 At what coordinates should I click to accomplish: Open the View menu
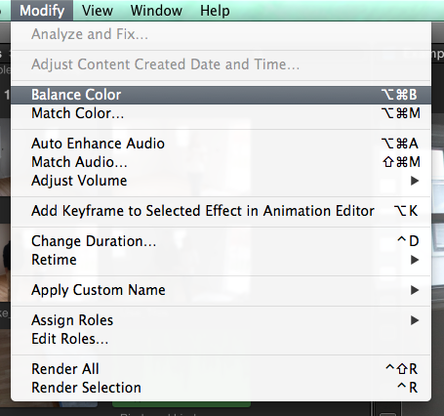point(98,11)
